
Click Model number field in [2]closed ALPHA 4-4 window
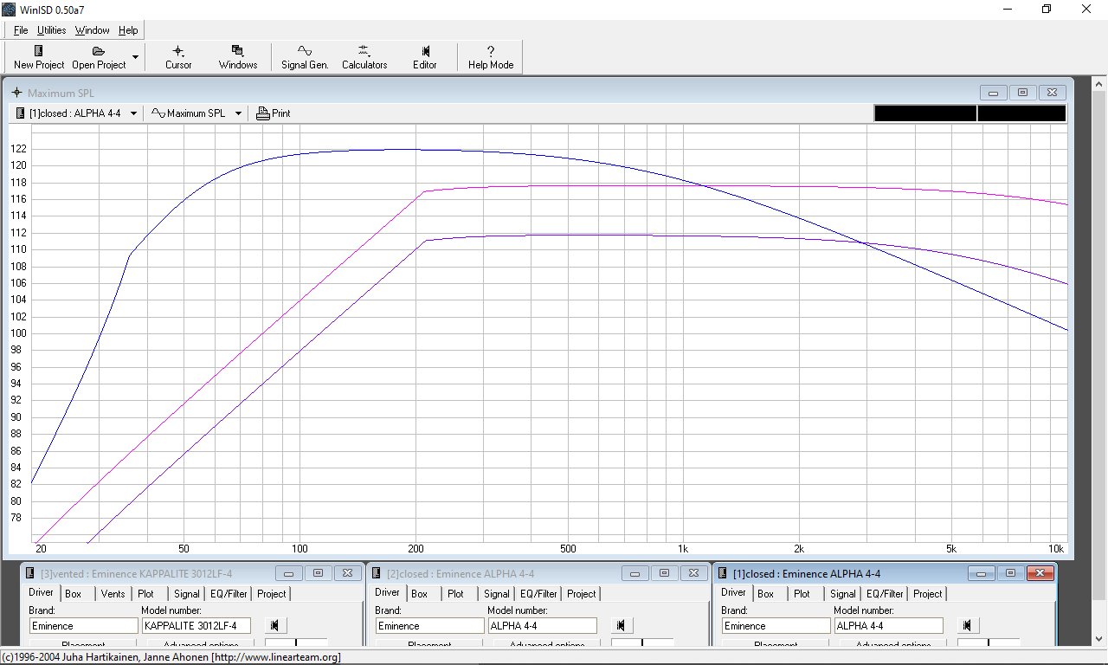(543, 625)
